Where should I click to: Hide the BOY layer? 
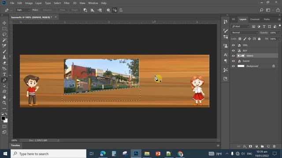pos(233,51)
